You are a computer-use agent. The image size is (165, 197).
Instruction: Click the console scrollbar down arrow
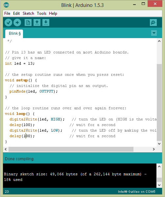[x=159, y=185]
